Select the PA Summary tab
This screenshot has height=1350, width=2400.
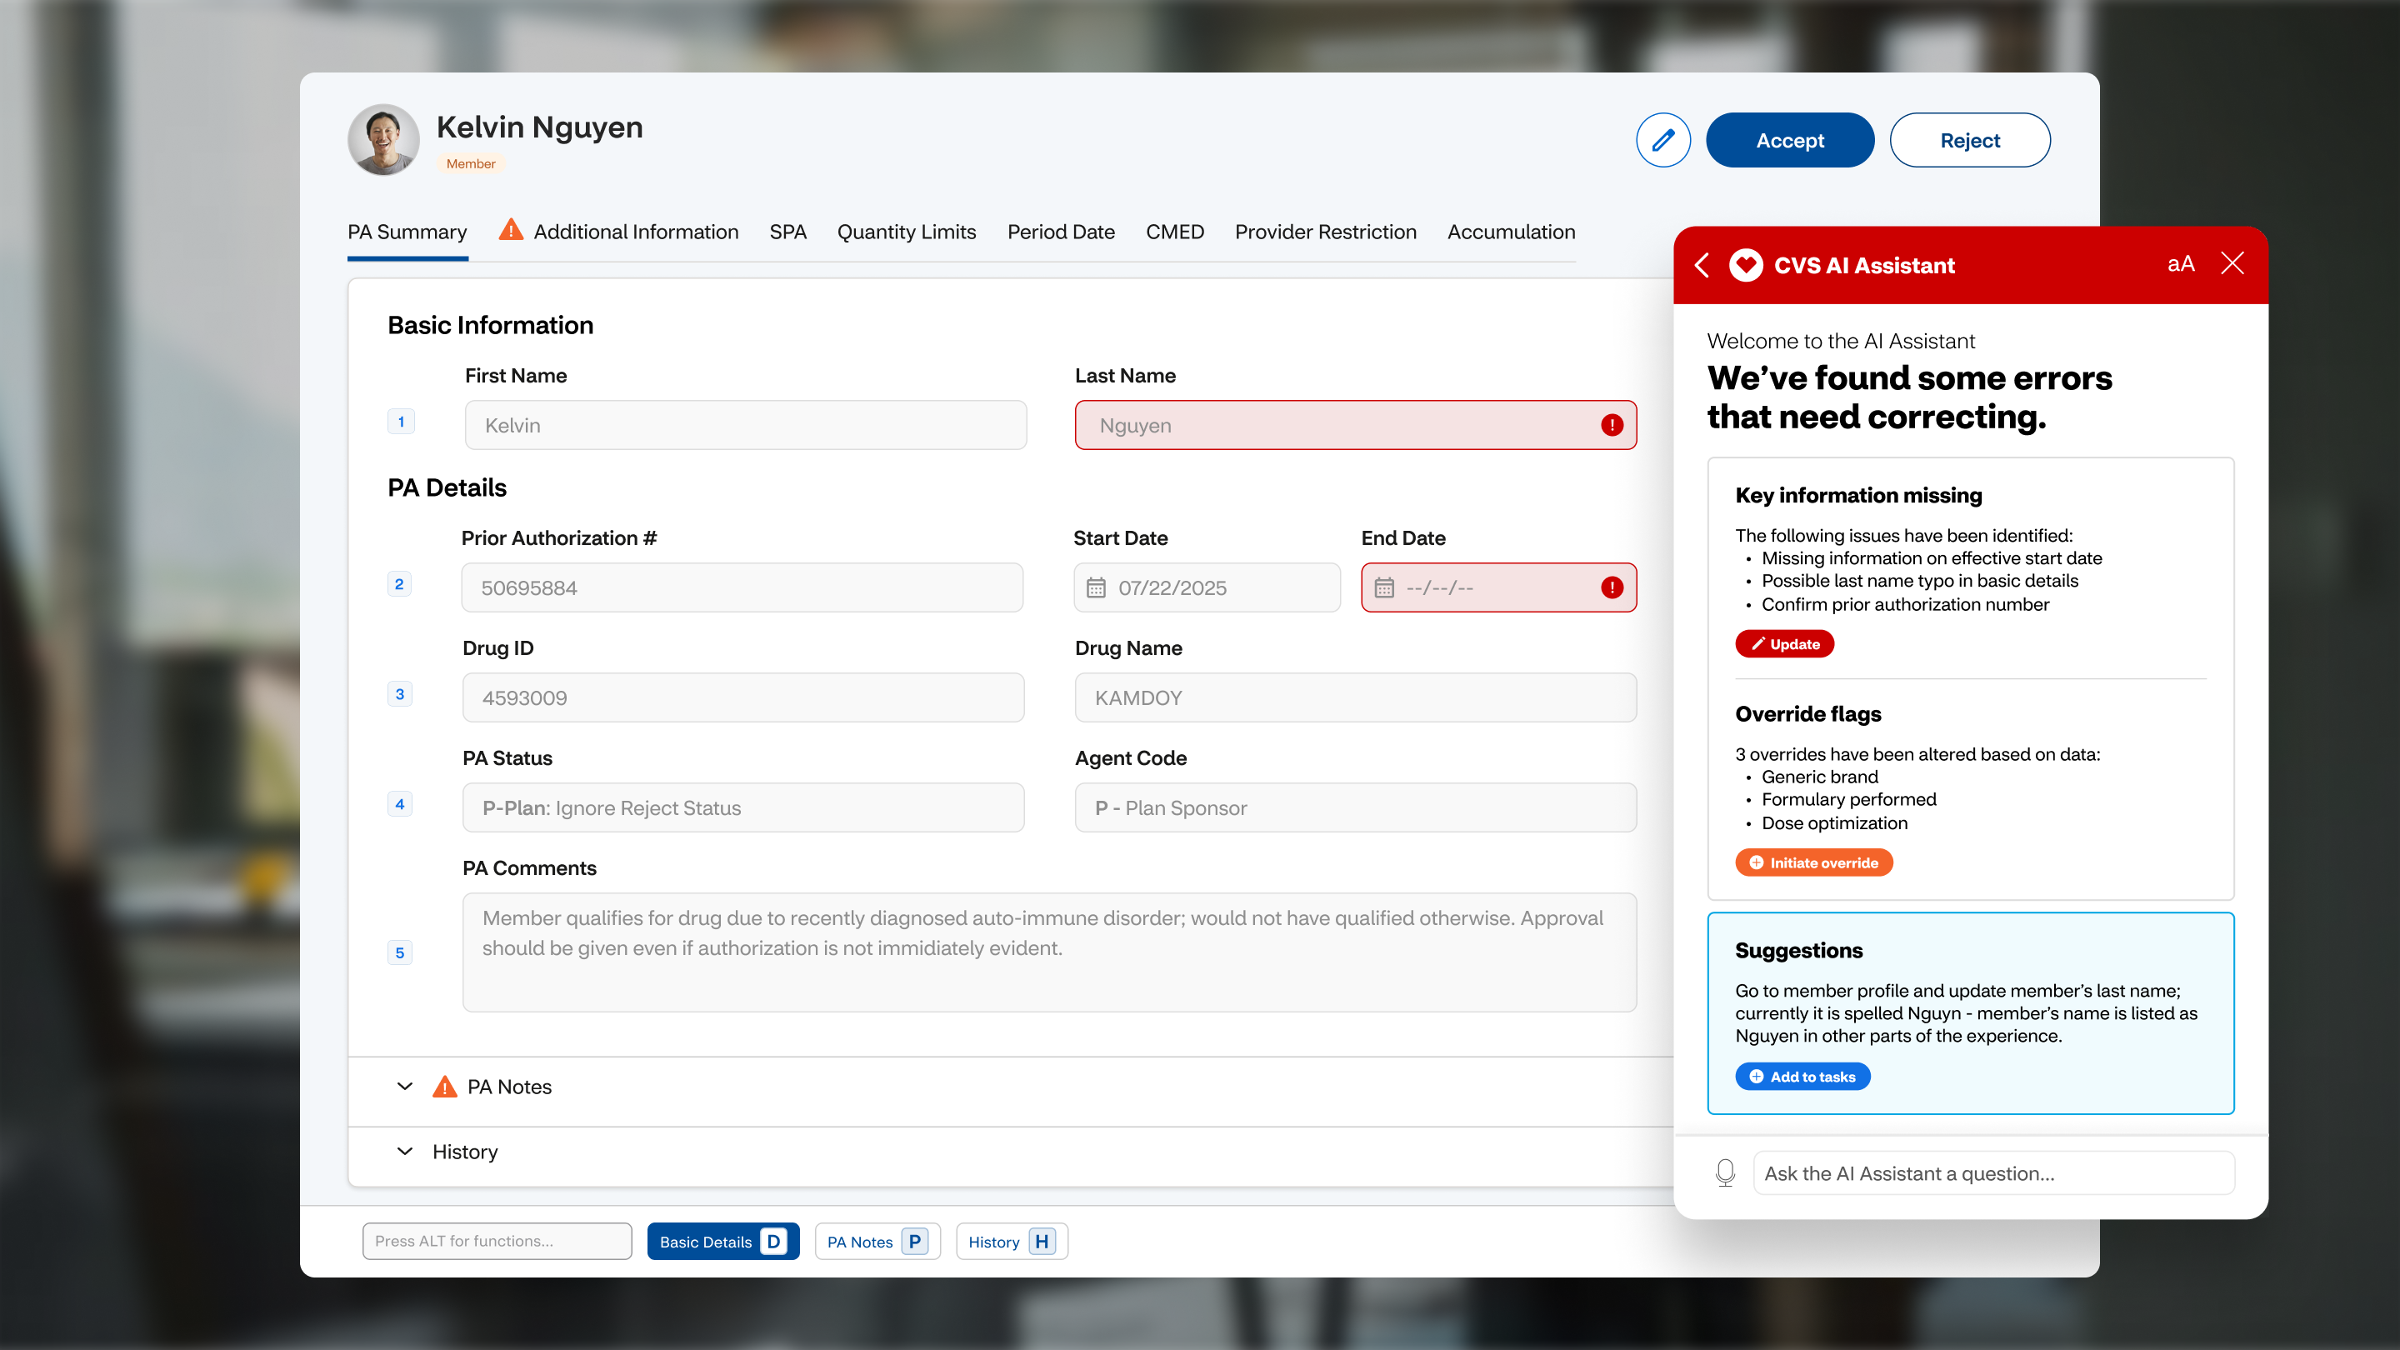coord(407,232)
